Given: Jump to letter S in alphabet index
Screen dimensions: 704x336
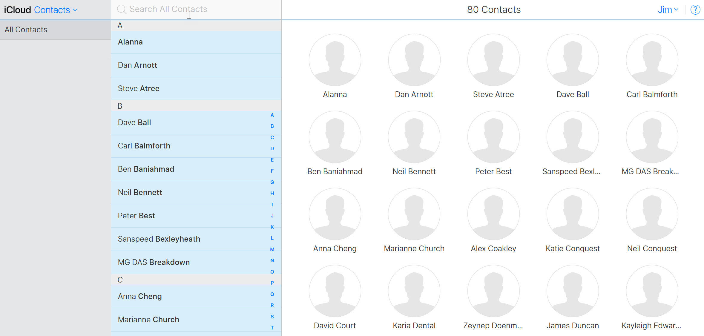Looking at the screenshot, I should pos(272,317).
